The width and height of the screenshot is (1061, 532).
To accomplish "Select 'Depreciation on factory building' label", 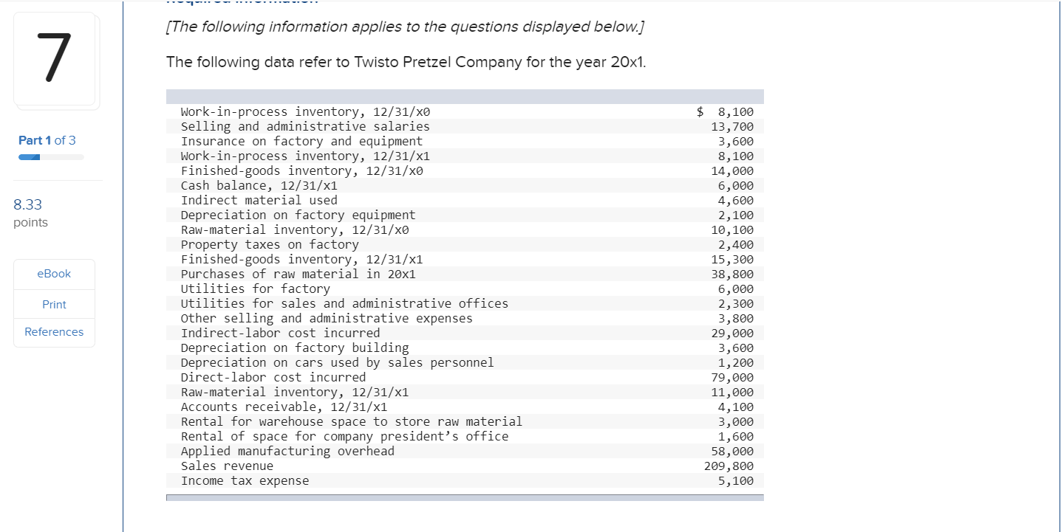I will 295,348.
